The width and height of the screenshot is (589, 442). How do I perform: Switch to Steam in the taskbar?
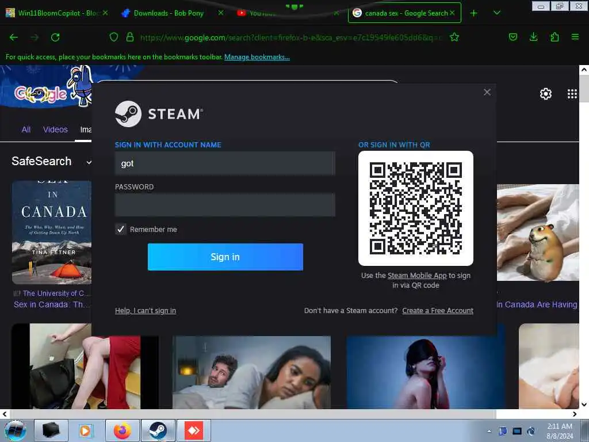[158, 430]
